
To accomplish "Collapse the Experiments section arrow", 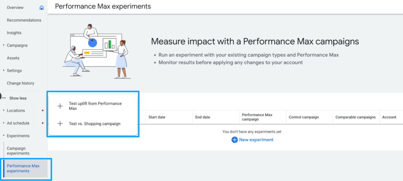I will point(4,135).
